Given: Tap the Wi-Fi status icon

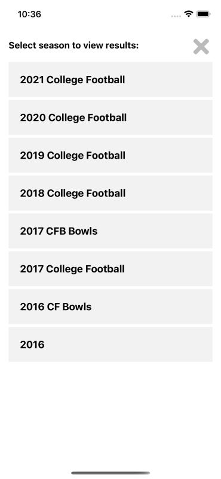Looking at the screenshot, I should pos(189,14).
